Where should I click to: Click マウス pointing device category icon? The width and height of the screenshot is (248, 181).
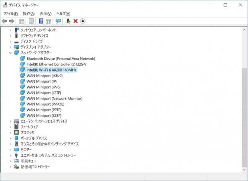click(x=16, y=144)
